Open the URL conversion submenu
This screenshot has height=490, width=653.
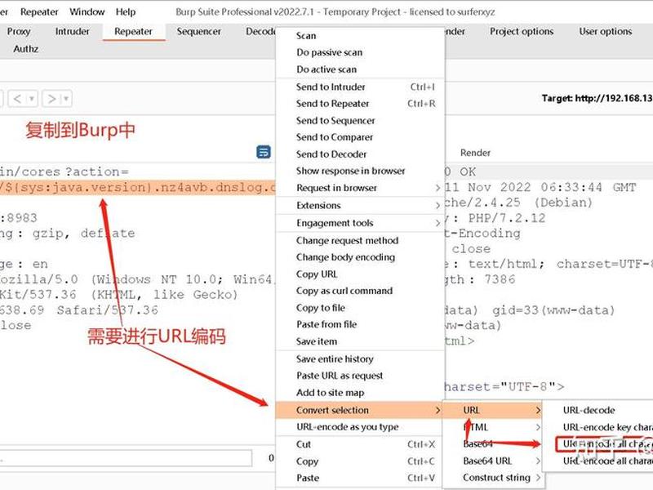[x=493, y=410]
